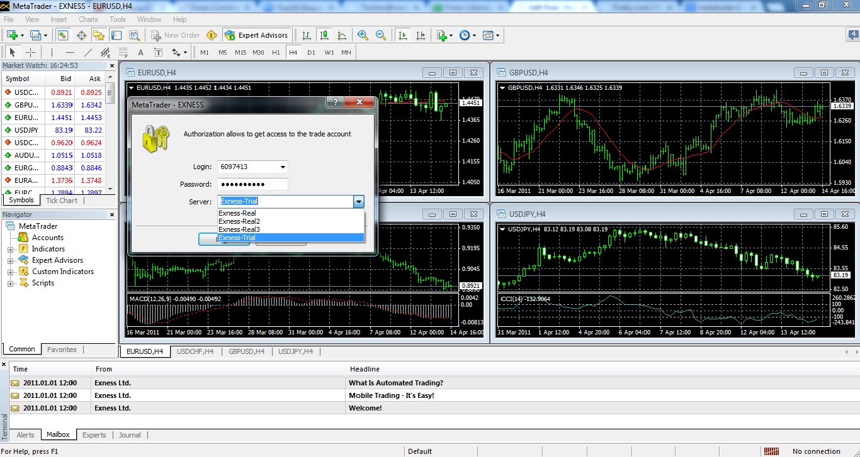Screen dimensions: 860x457
Task: Select the text 'A' drawing tool
Action: pyautogui.click(x=140, y=52)
